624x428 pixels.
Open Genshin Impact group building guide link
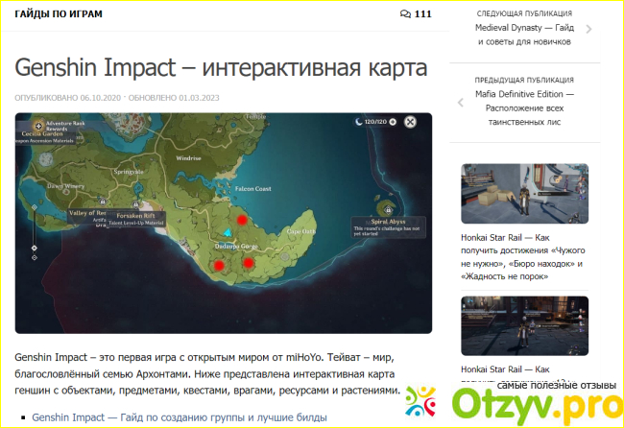(x=179, y=417)
